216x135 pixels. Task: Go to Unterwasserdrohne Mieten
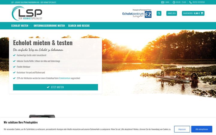[x=49, y=25]
